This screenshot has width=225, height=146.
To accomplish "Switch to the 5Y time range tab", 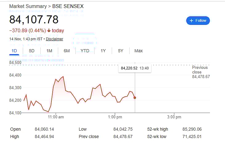I will (121, 51).
